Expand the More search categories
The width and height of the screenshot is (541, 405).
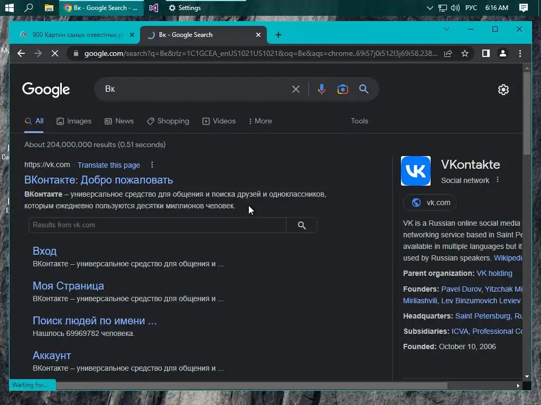click(x=260, y=121)
